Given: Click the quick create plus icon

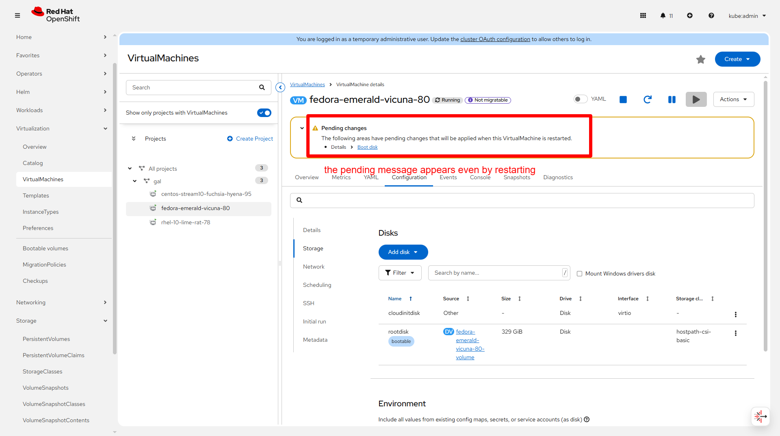Looking at the screenshot, I should (x=690, y=15).
